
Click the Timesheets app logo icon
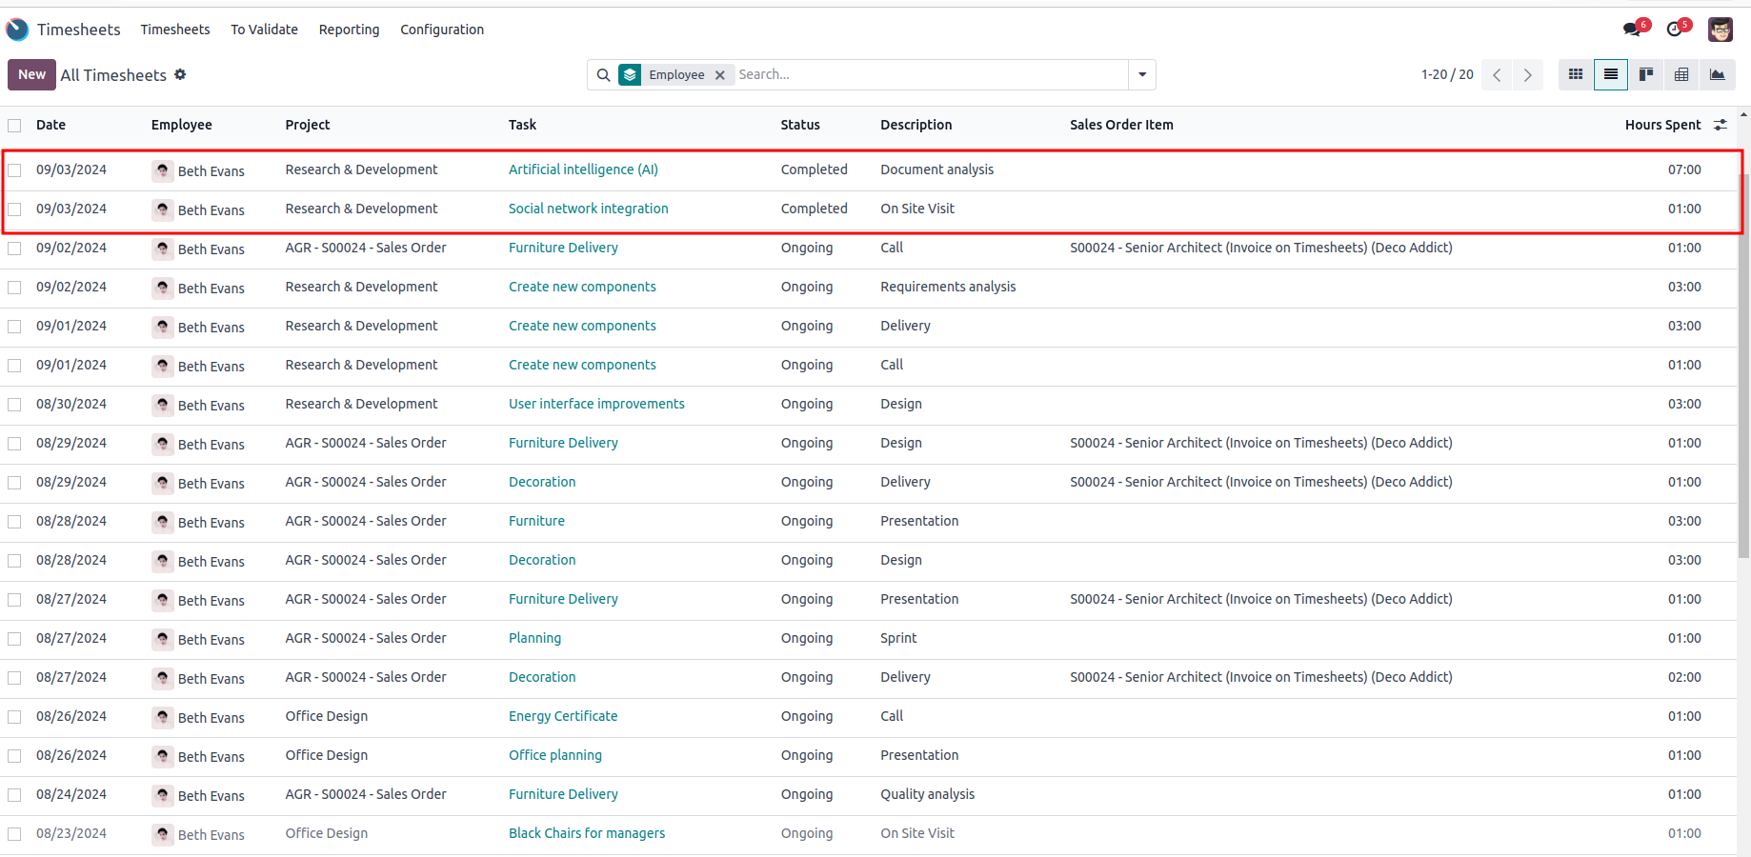tap(17, 30)
